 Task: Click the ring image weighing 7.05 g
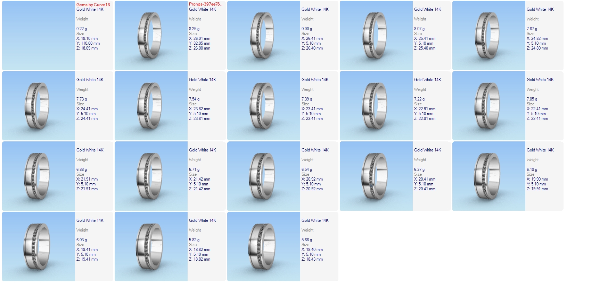[489, 106]
